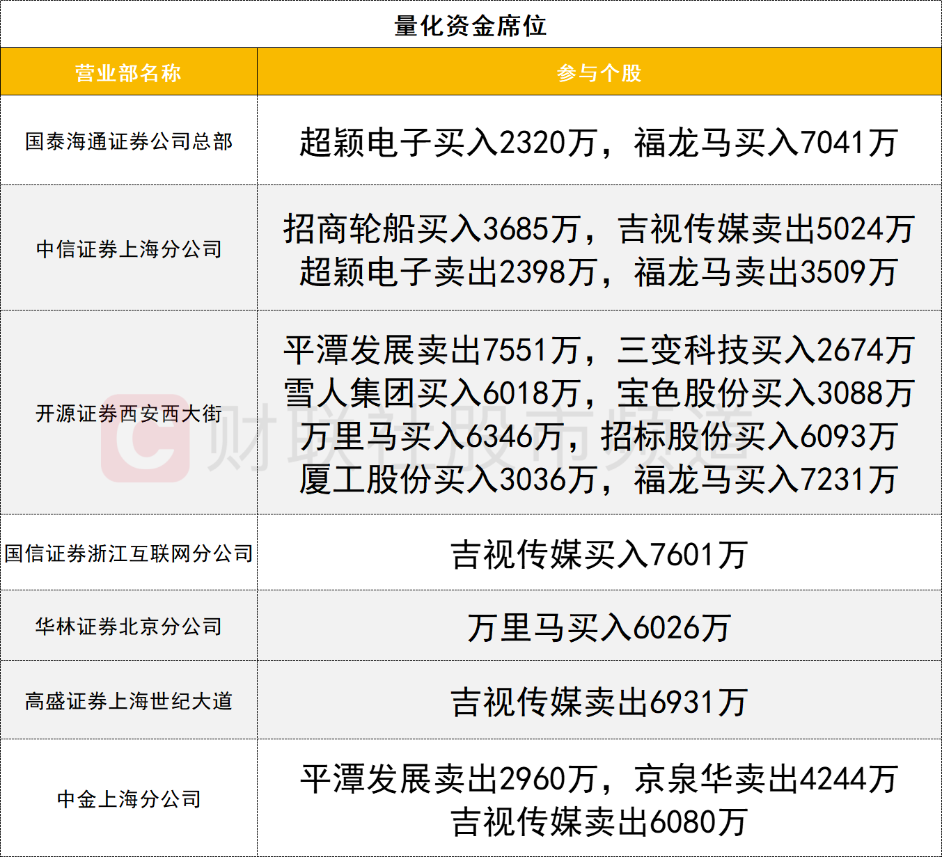
Task: Click the 平潭发展卖出7551万 entry
Action: coord(432,349)
